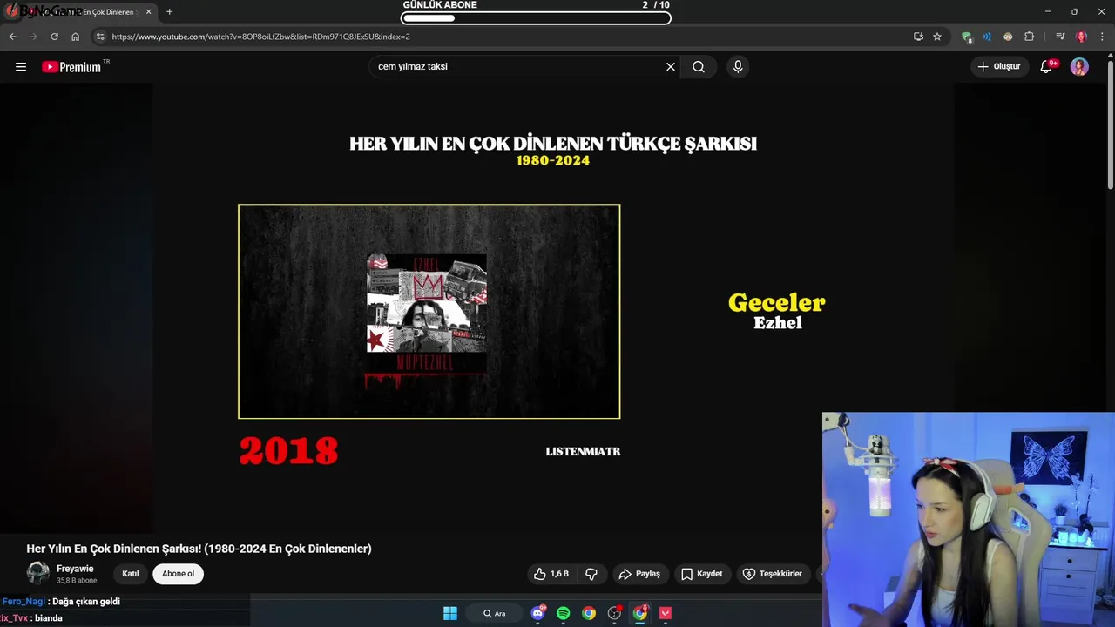Click the 35,8 B abone subscriber count
Image resolution: width=1115 pixels, height=627 pixels.
(77, 581)
